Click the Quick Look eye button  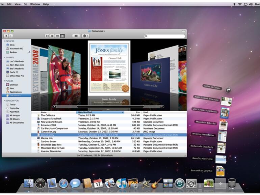pyautogui.click(x=76, y=36)
